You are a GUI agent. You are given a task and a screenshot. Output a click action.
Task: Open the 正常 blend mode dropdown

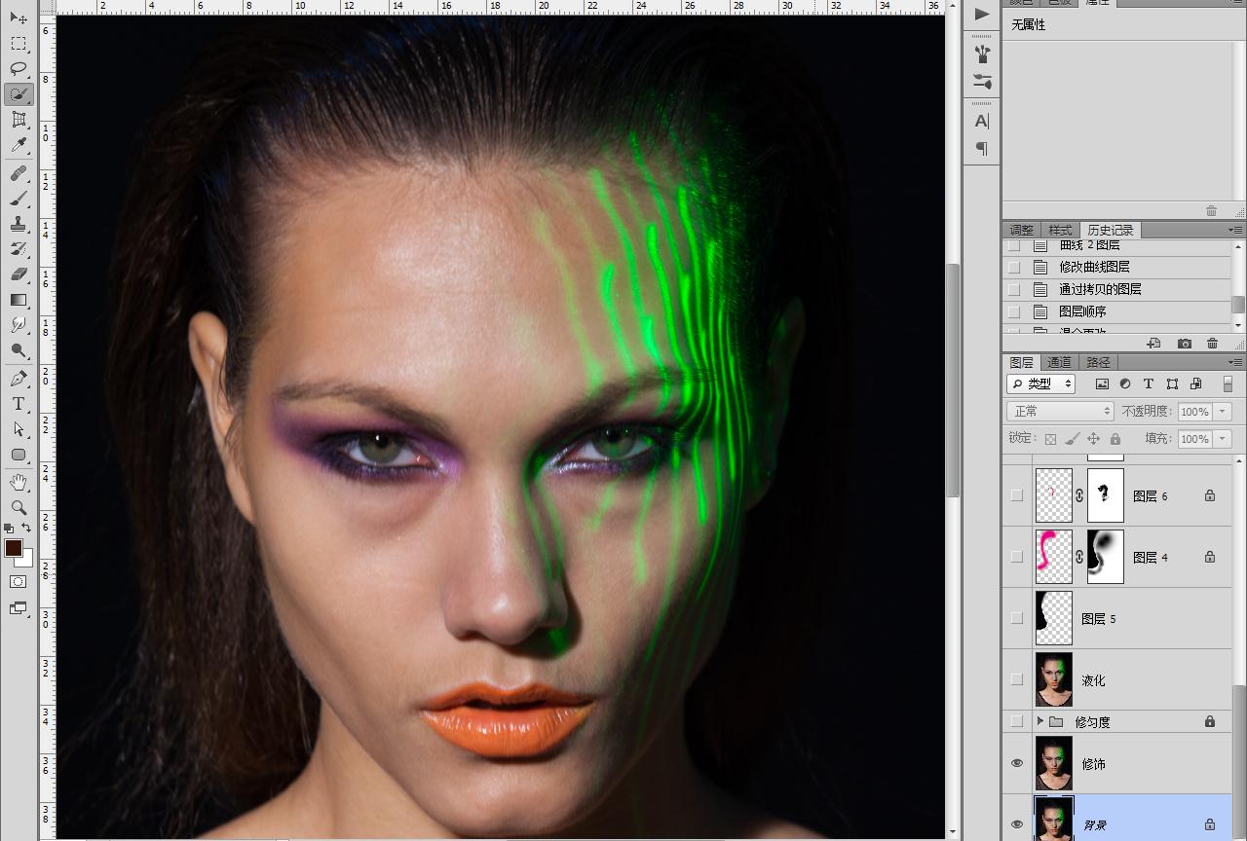pyautogui.click(x=1060, y=412)
